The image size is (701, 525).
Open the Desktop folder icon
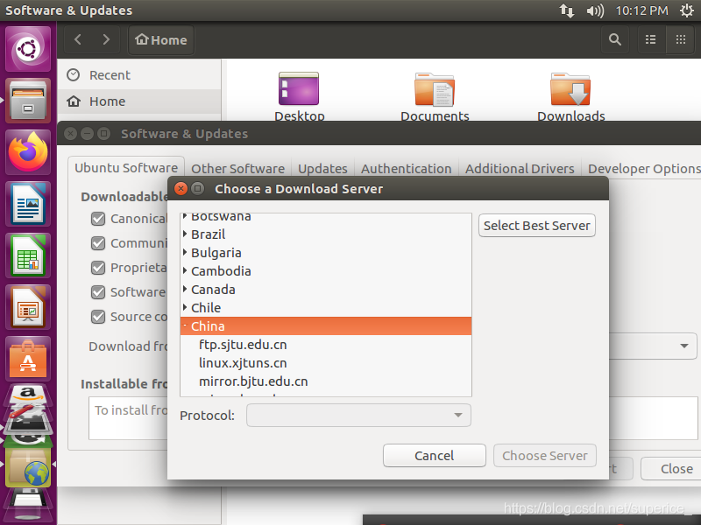299,89
